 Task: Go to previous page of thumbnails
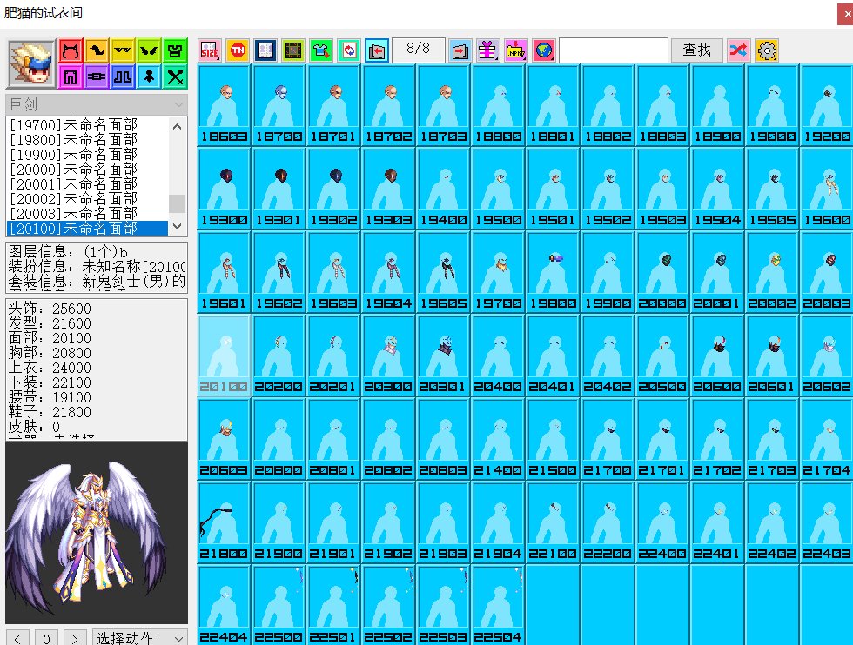(377, 50)
